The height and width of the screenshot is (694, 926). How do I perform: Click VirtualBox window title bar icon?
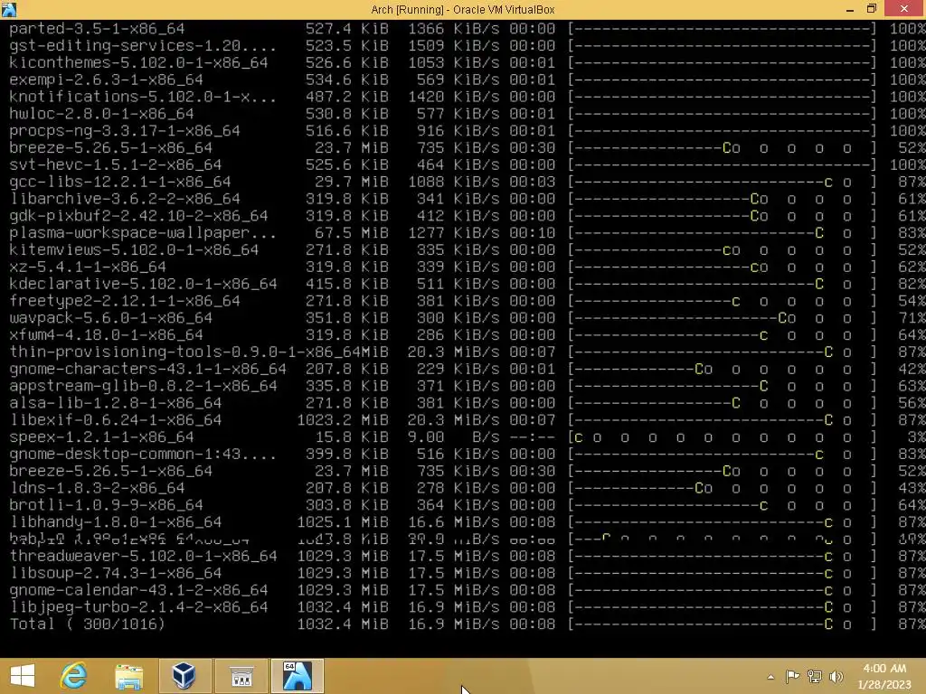click(9, 9)
